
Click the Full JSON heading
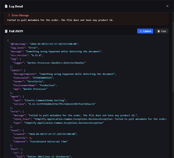point(16,31)
